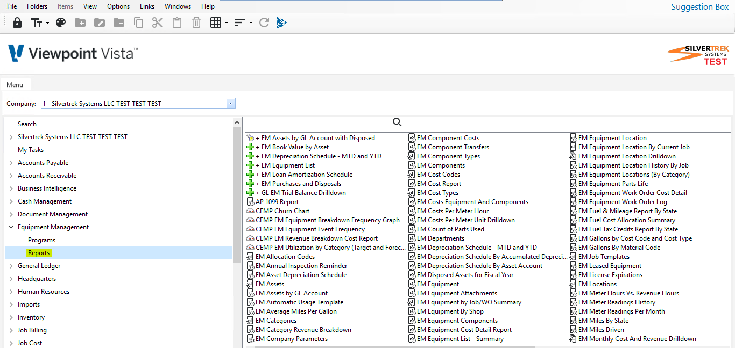735x348 pixels.
Task: Open EM Fuel Cost Allocation Summary report
Action: [627, 220]
